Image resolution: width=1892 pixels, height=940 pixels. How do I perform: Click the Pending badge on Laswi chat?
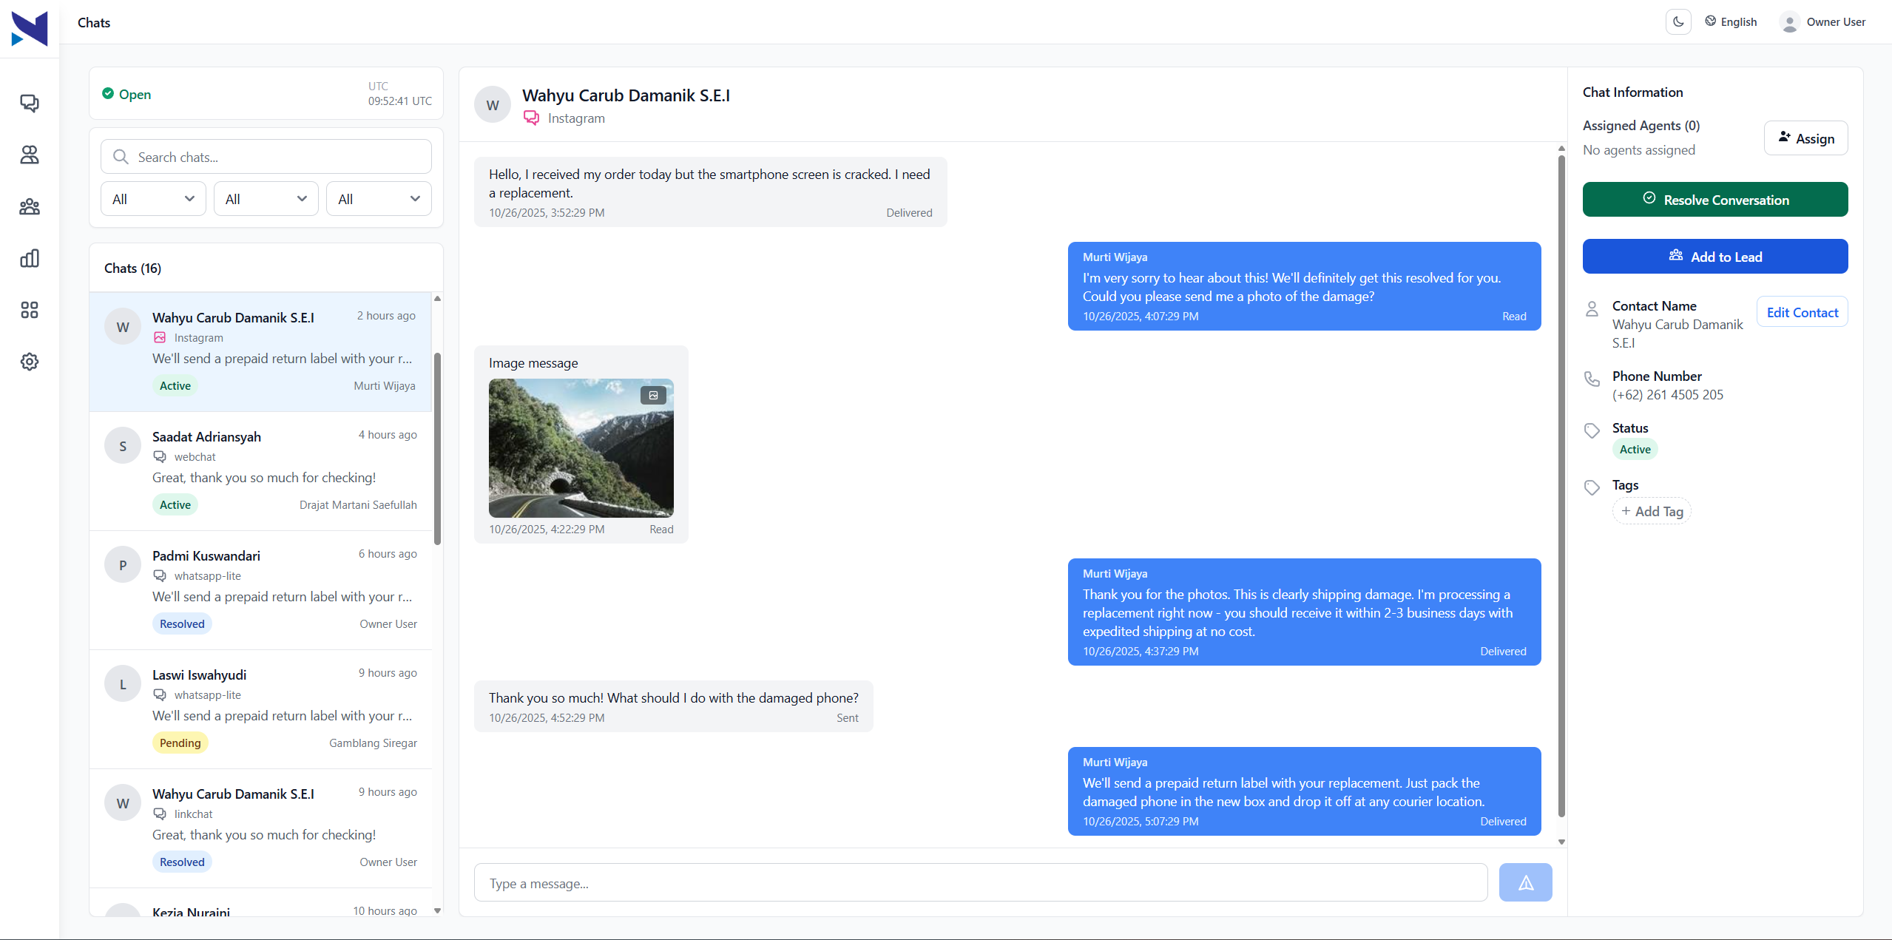pos(180,743)
